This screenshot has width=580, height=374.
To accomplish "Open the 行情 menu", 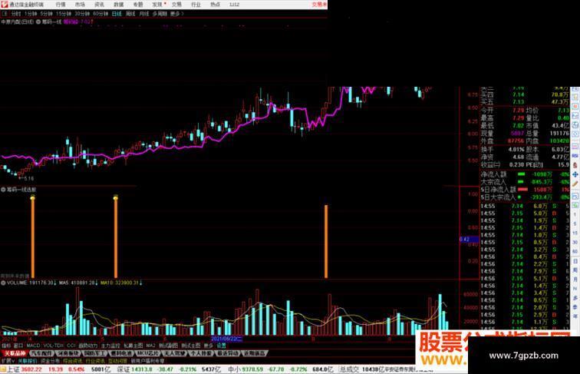I will (x=61, y=5).
